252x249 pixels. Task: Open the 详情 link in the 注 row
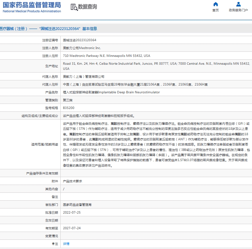pos(66,244)
